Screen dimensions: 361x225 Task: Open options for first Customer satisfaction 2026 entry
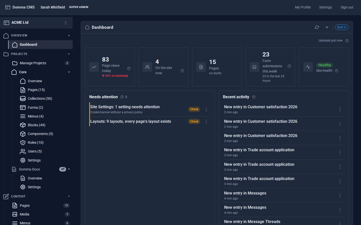pos(340,109)
